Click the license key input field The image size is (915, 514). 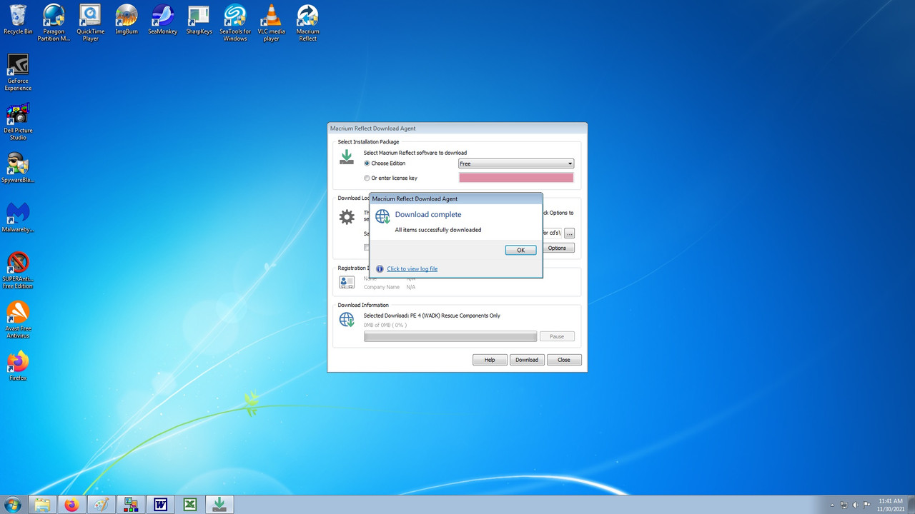(x=516, y=178)
